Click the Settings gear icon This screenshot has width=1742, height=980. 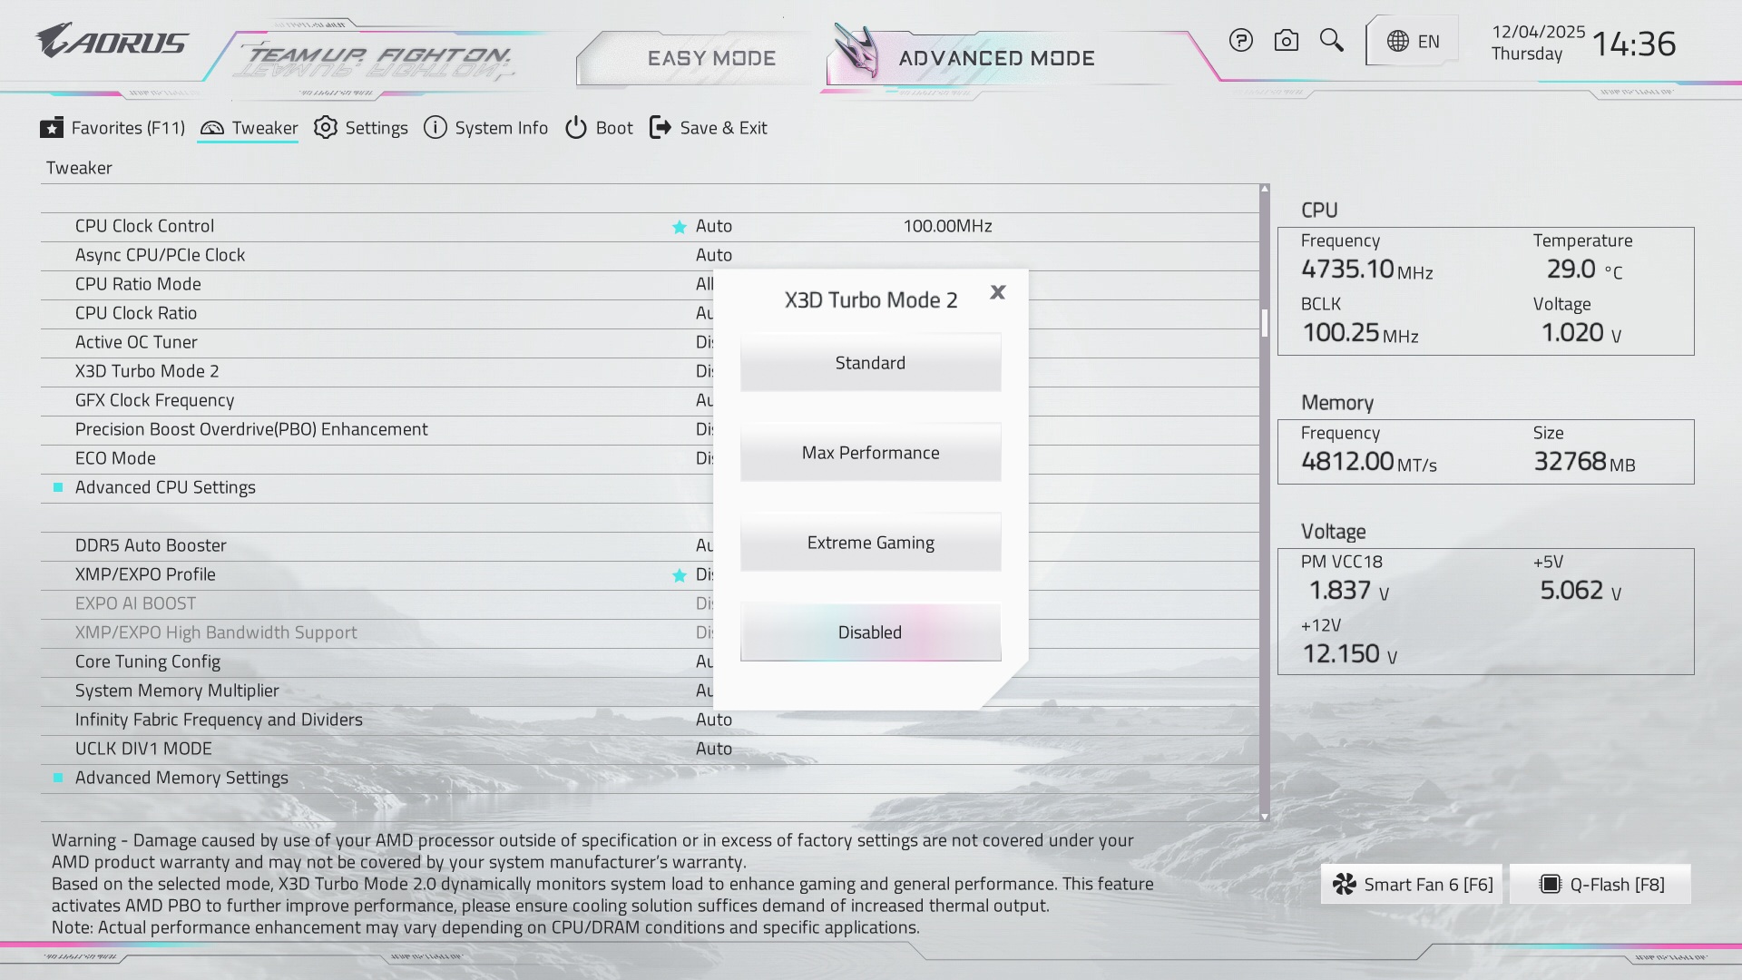[326, 128]
